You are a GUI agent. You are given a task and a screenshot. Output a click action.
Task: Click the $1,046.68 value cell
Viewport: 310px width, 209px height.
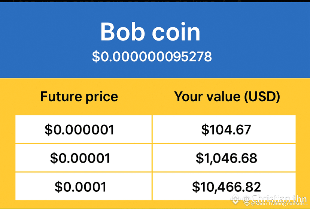224,158
